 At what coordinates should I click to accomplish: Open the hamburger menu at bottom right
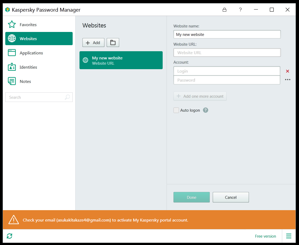click(x=289, y=236)
